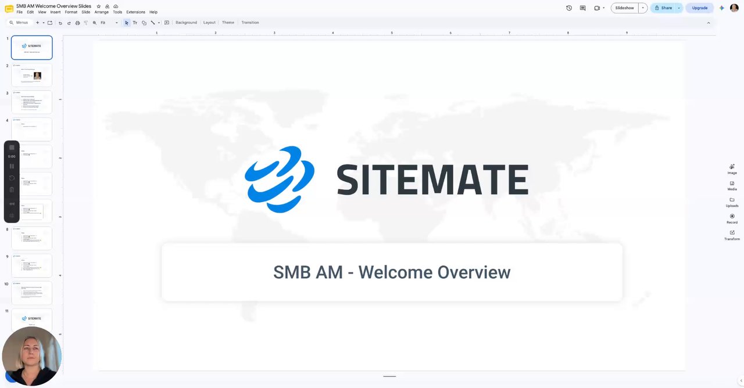Click the Undo icon
This screenshot has width=744, height=388.
60,23
